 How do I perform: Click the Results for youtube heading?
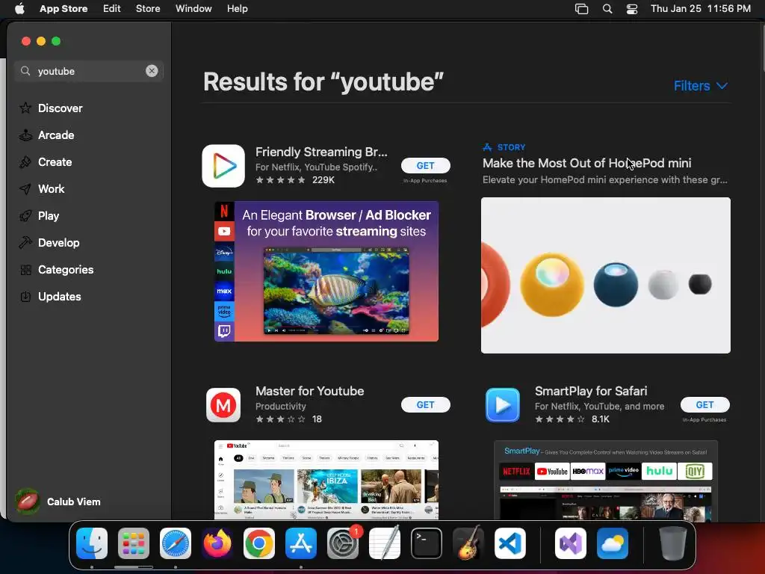323,81
